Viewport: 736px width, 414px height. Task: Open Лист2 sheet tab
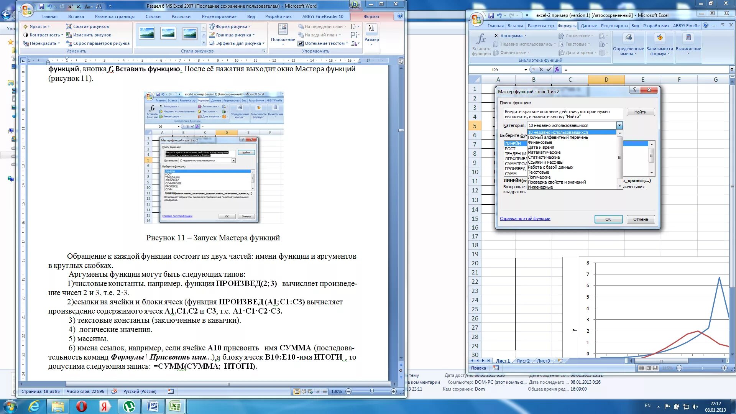pyautogui.click(x=523, y=361)
